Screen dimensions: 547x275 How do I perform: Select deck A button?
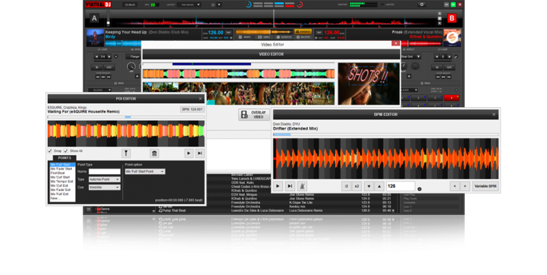pos(94,18)
